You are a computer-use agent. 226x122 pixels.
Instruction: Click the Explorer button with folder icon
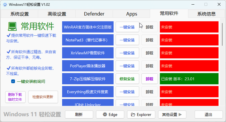click(141, 115)
